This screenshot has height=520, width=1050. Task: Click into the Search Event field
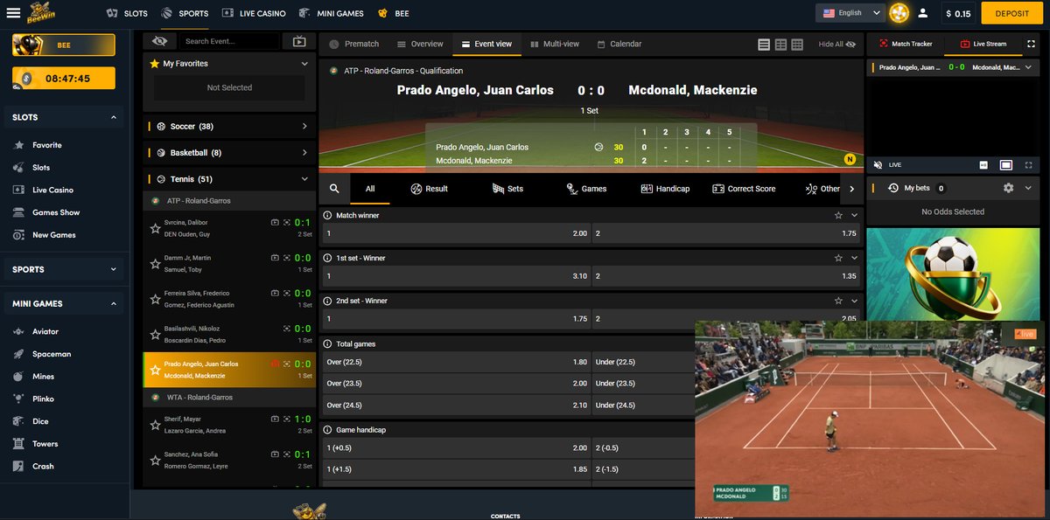[x=231, y=41]
